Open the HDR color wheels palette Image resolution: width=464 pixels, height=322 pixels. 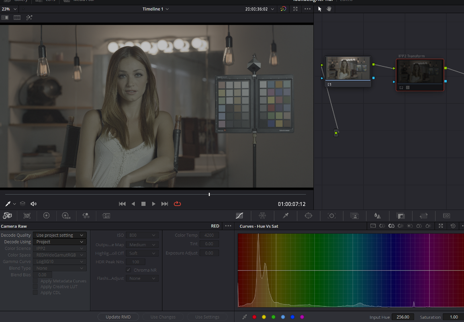(66, 216)
